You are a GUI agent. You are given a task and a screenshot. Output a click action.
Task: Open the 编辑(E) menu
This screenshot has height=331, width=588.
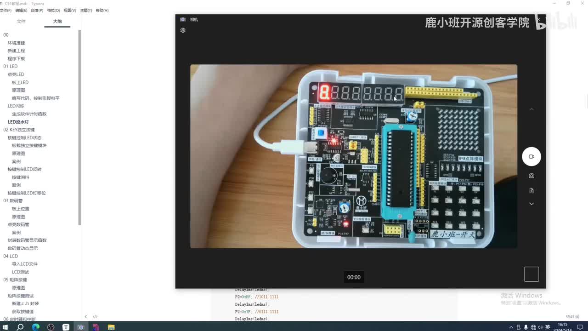coord(21,10)
